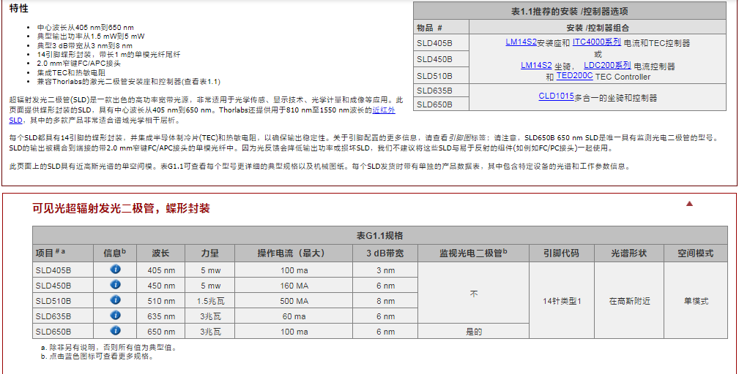
Task: Click the 表G1.1规格 table header
Action: click(x=379, y=236)
